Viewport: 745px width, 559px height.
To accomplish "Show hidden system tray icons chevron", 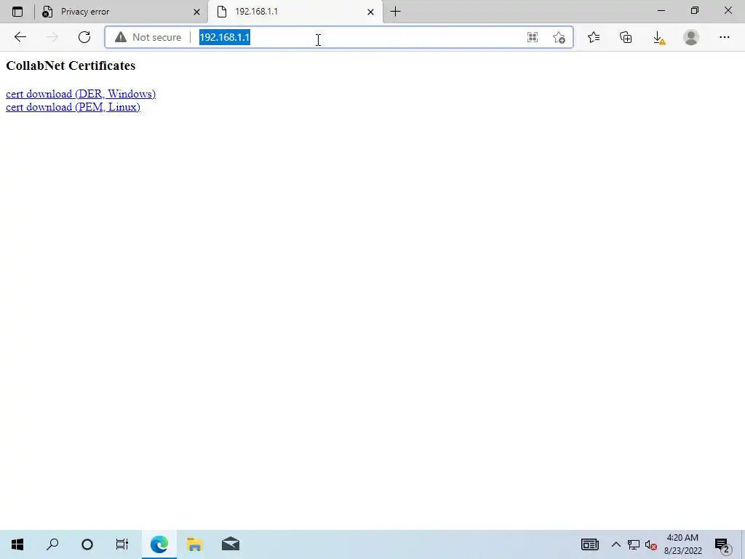I will [x=615, y=544].
